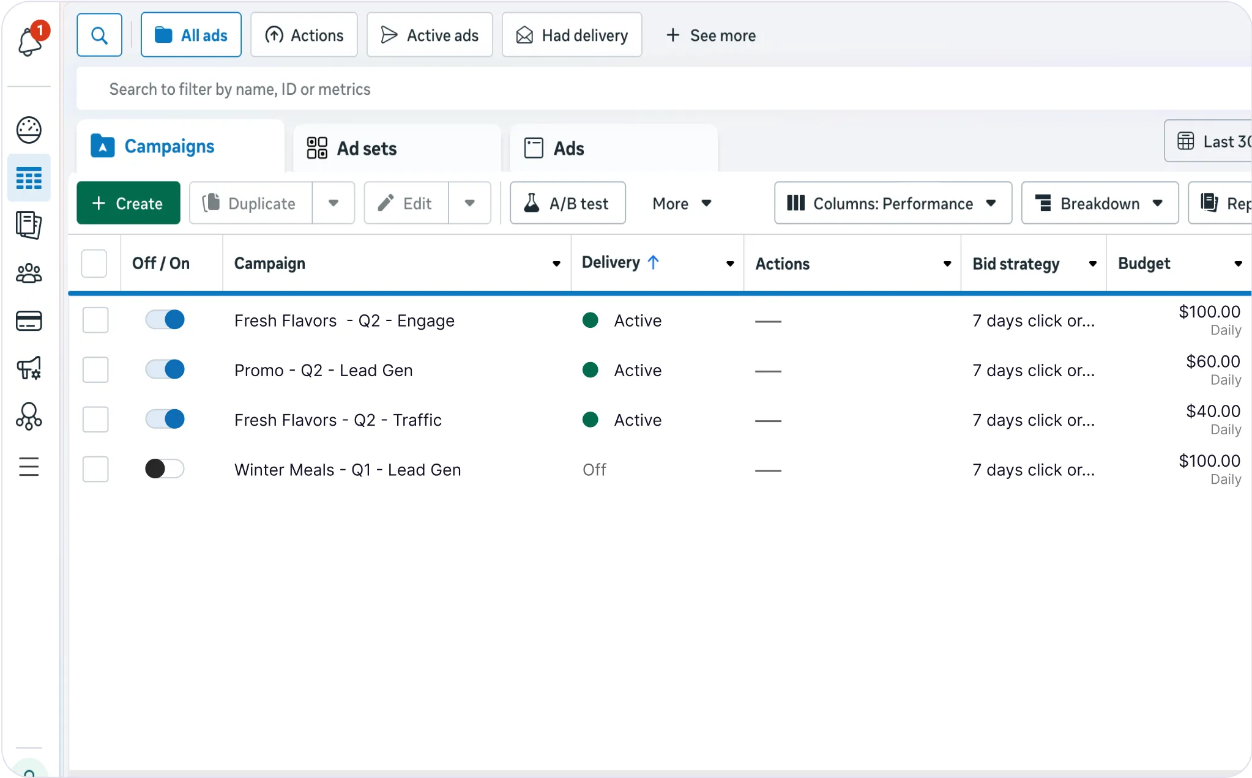Screen dimensions: 1252x778
Task: Open the Account Overview speedometer icon
Action: point(29,130)
